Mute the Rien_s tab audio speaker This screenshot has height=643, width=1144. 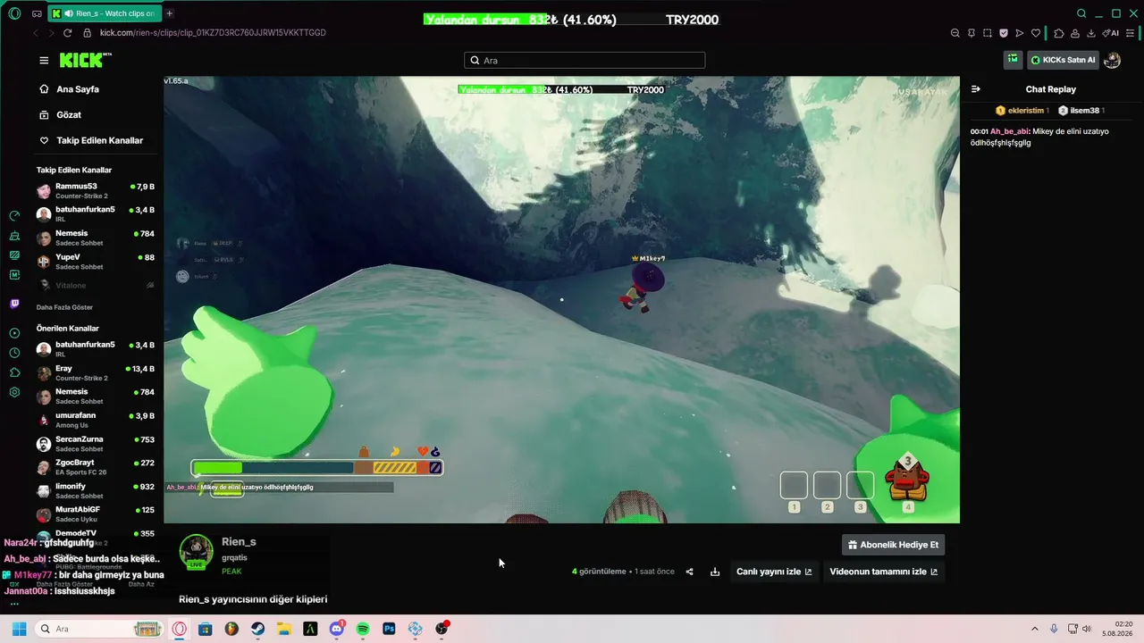coord(70,13)
